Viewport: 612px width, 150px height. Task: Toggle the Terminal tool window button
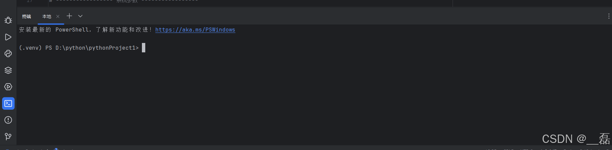8,103
